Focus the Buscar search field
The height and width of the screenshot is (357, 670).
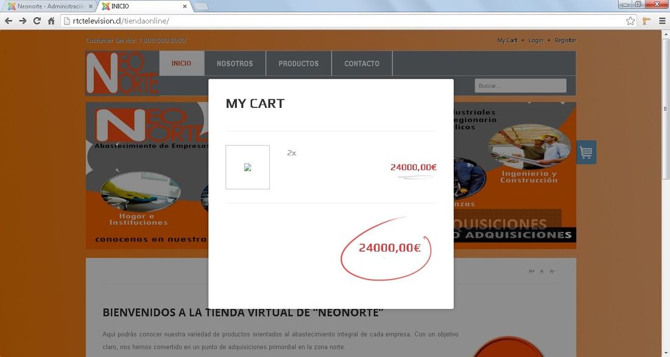[520, 85]
